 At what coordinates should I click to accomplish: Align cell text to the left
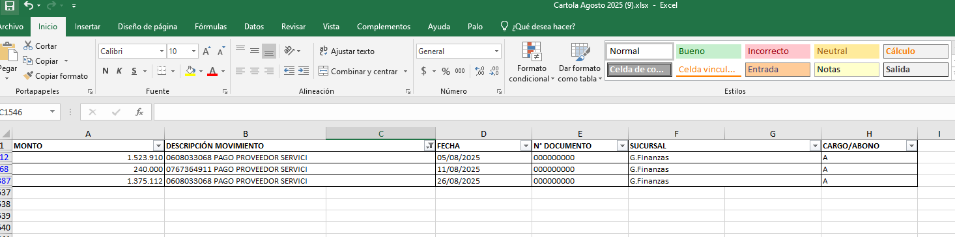click(x=240, y=71)
